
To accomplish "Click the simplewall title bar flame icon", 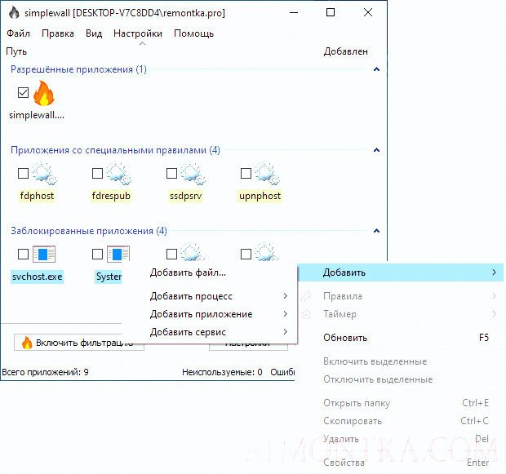I will pyautogui.click(x=14, y=13).
